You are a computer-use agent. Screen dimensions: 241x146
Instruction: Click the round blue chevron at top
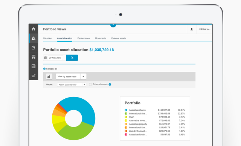[x=113, y=25]
